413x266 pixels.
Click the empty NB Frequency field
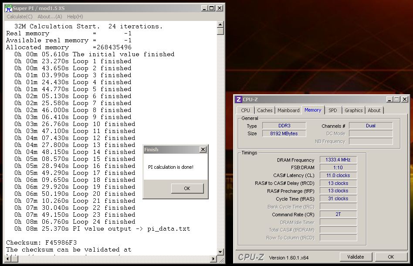click(371, 141)
